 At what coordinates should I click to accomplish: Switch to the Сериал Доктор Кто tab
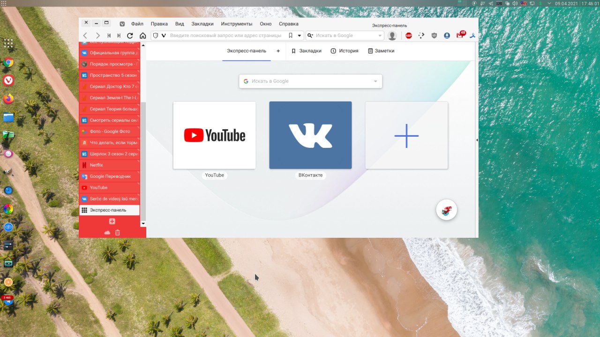coord(110,87)
